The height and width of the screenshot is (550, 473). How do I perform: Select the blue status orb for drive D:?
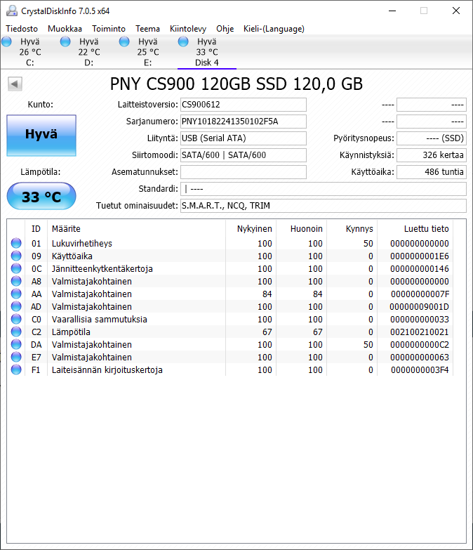65,41
